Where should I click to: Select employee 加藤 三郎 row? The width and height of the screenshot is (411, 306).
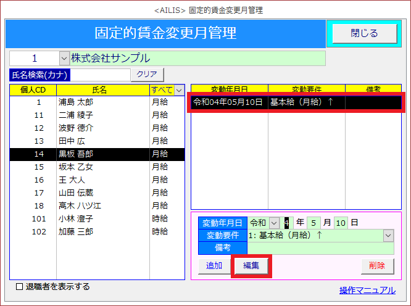click(x=91, y=231)
